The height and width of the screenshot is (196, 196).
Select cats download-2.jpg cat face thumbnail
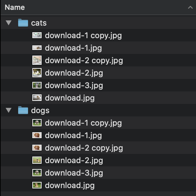[x=37, y=73]
